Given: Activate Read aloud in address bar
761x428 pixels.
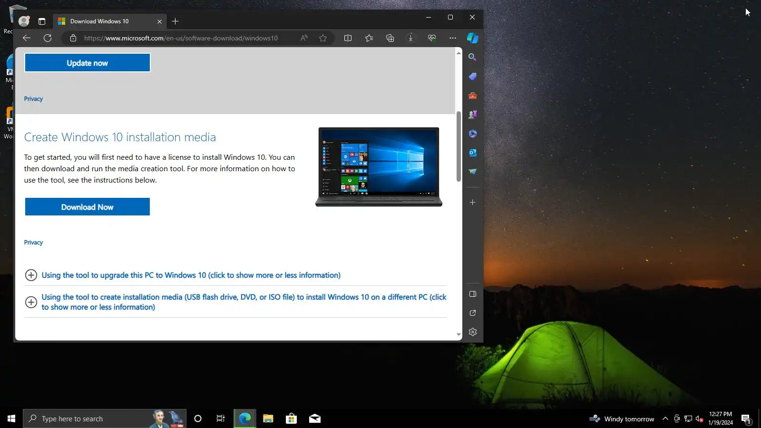Looking at the screenshot, I should coord(304,38).
